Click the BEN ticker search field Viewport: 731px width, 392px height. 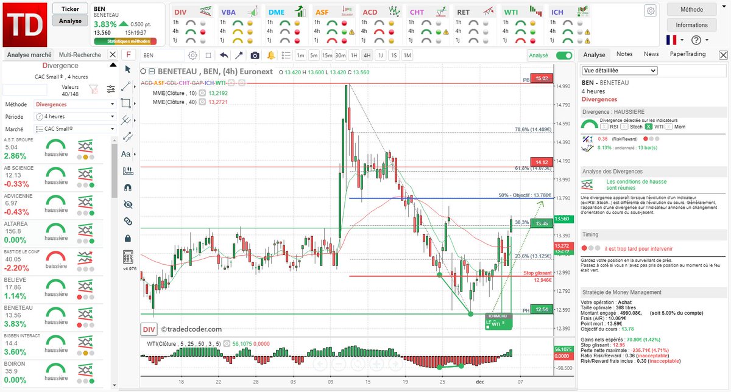tap(163, 55)
